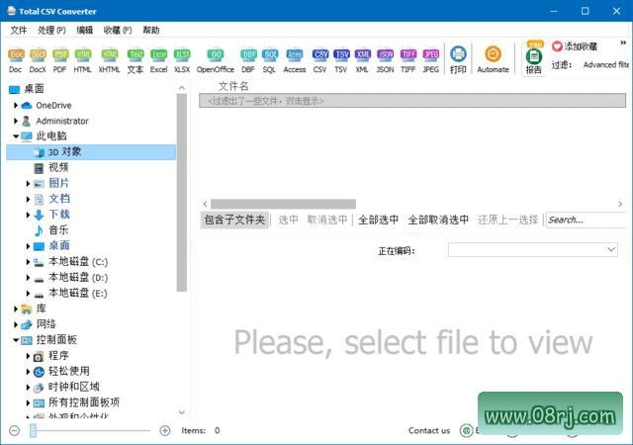The height and width of the screenshot is (445, 633).
Task: Choose the TIFF conversion icon
Action: (408, 60)
